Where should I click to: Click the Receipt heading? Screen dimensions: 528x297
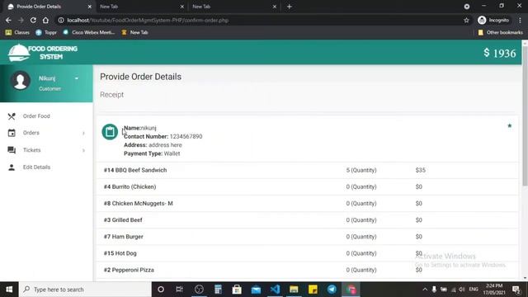(x=112, y=95)
